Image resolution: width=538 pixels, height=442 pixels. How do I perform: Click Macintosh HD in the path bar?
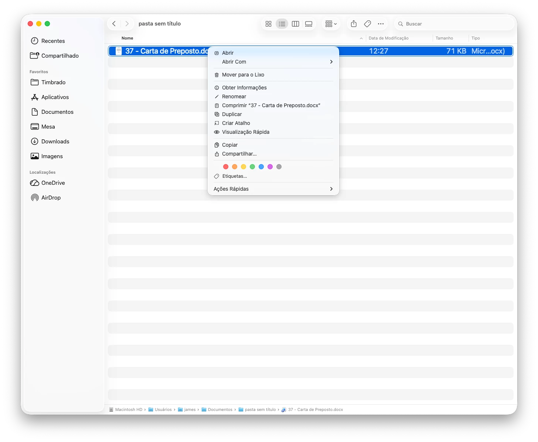[126, 409]
